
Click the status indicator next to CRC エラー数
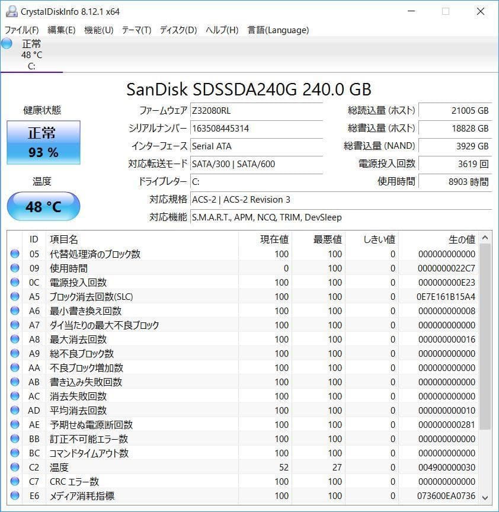pyautogui.click(x=14, y=482)
